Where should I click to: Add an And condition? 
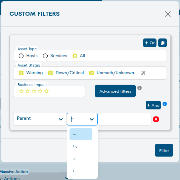[x=153, y=105]
